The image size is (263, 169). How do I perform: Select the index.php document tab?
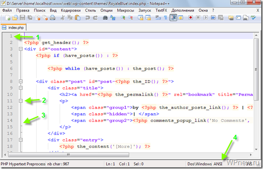tap(13, 28)
